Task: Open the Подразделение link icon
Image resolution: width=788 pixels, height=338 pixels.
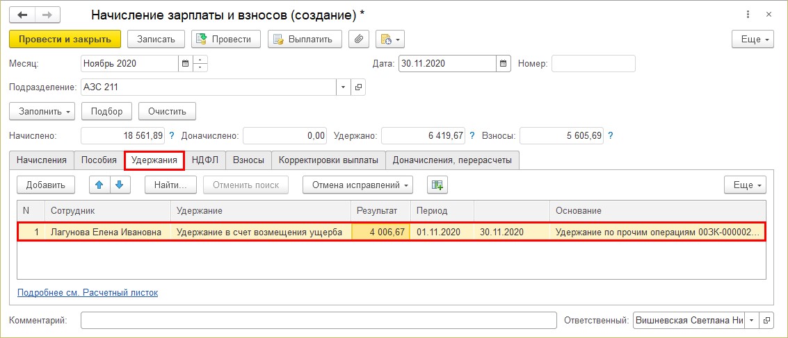Action: pos(359,87)
